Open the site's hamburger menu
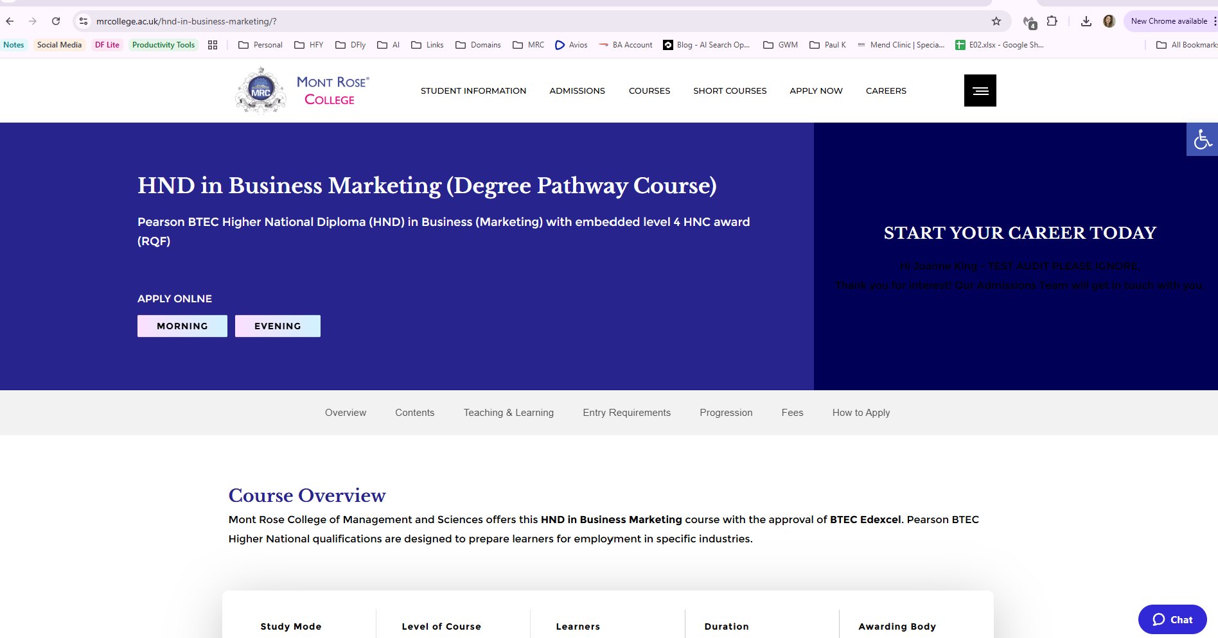Viewport: 1218px width, 638px height. click(x=979, y=90)
